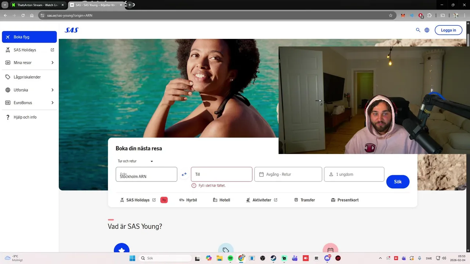Open OBS Studio from the taskbar
Image resolution: width=470 pixels, height=264 pixels.
click(263, 258)
